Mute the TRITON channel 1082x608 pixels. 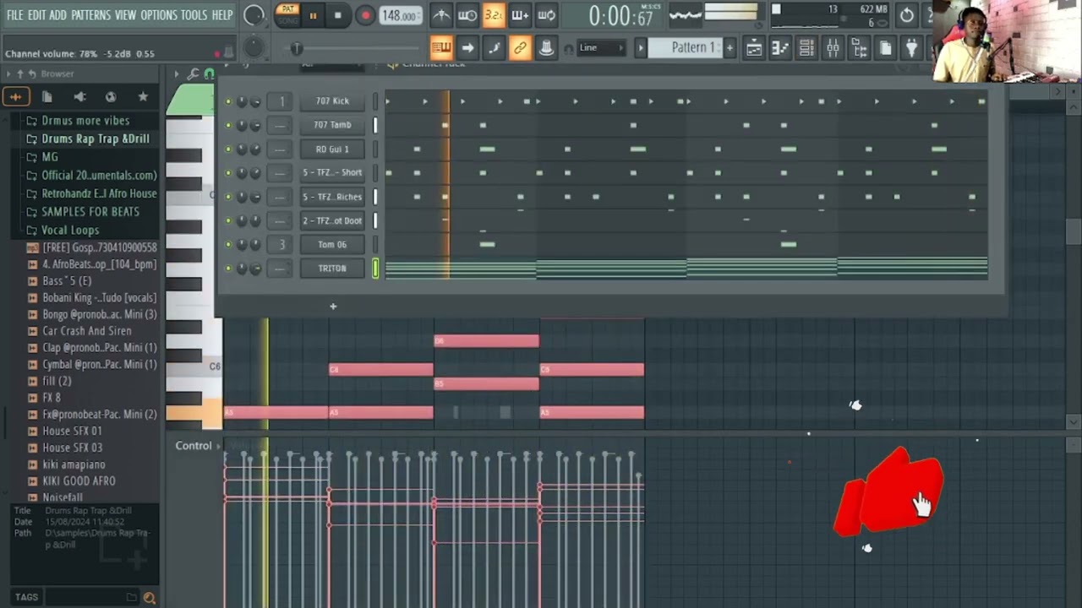click(x=227, y=269)
